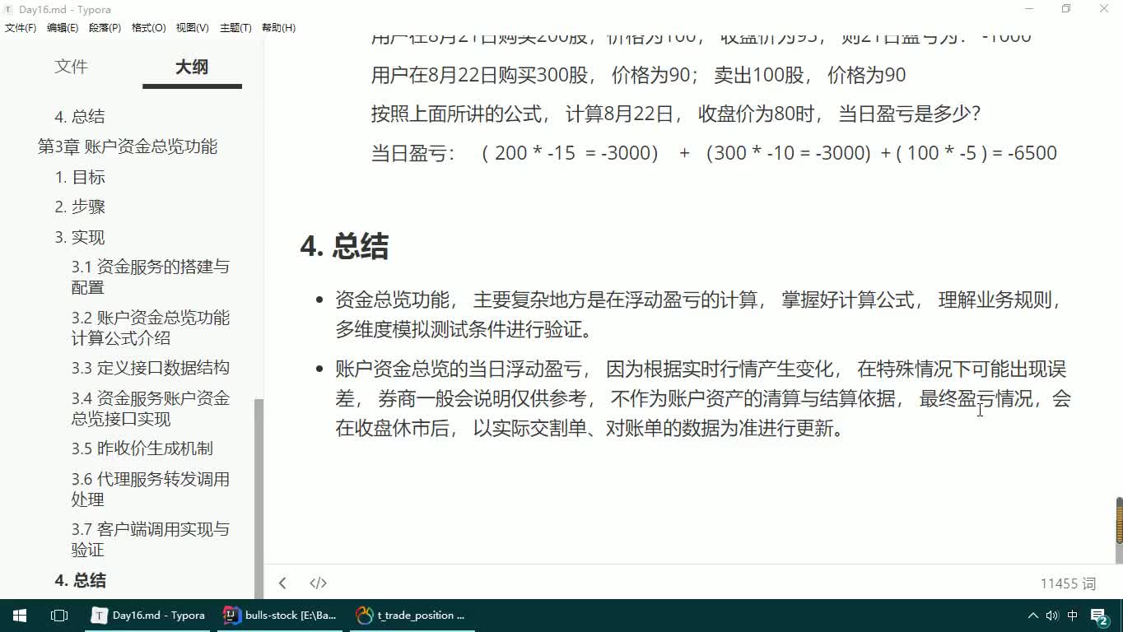Screen dimensions: 1123x632
Task: Switch to t_trade_position taskbar item
Action: click(412, 615)
